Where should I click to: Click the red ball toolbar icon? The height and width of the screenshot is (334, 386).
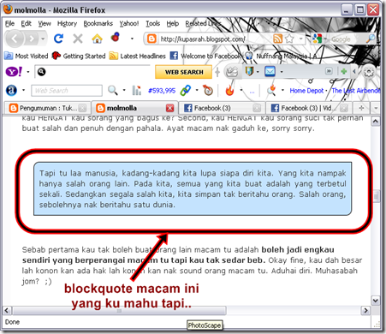[116, 38]
